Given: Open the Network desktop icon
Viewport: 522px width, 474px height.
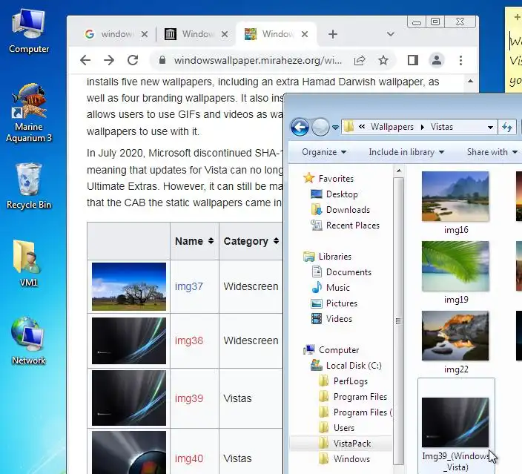Looking at the screenshot, I should click(29, 340).
